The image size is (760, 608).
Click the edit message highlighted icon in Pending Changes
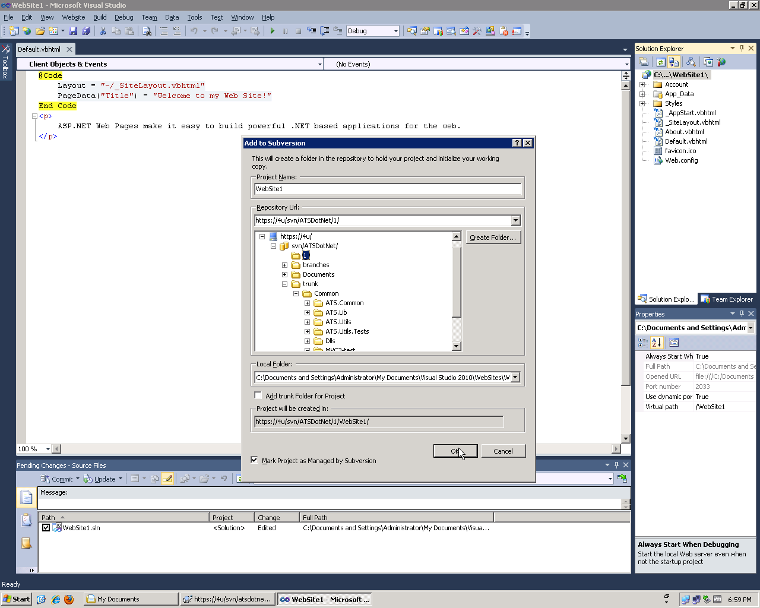tap(168, 479)
